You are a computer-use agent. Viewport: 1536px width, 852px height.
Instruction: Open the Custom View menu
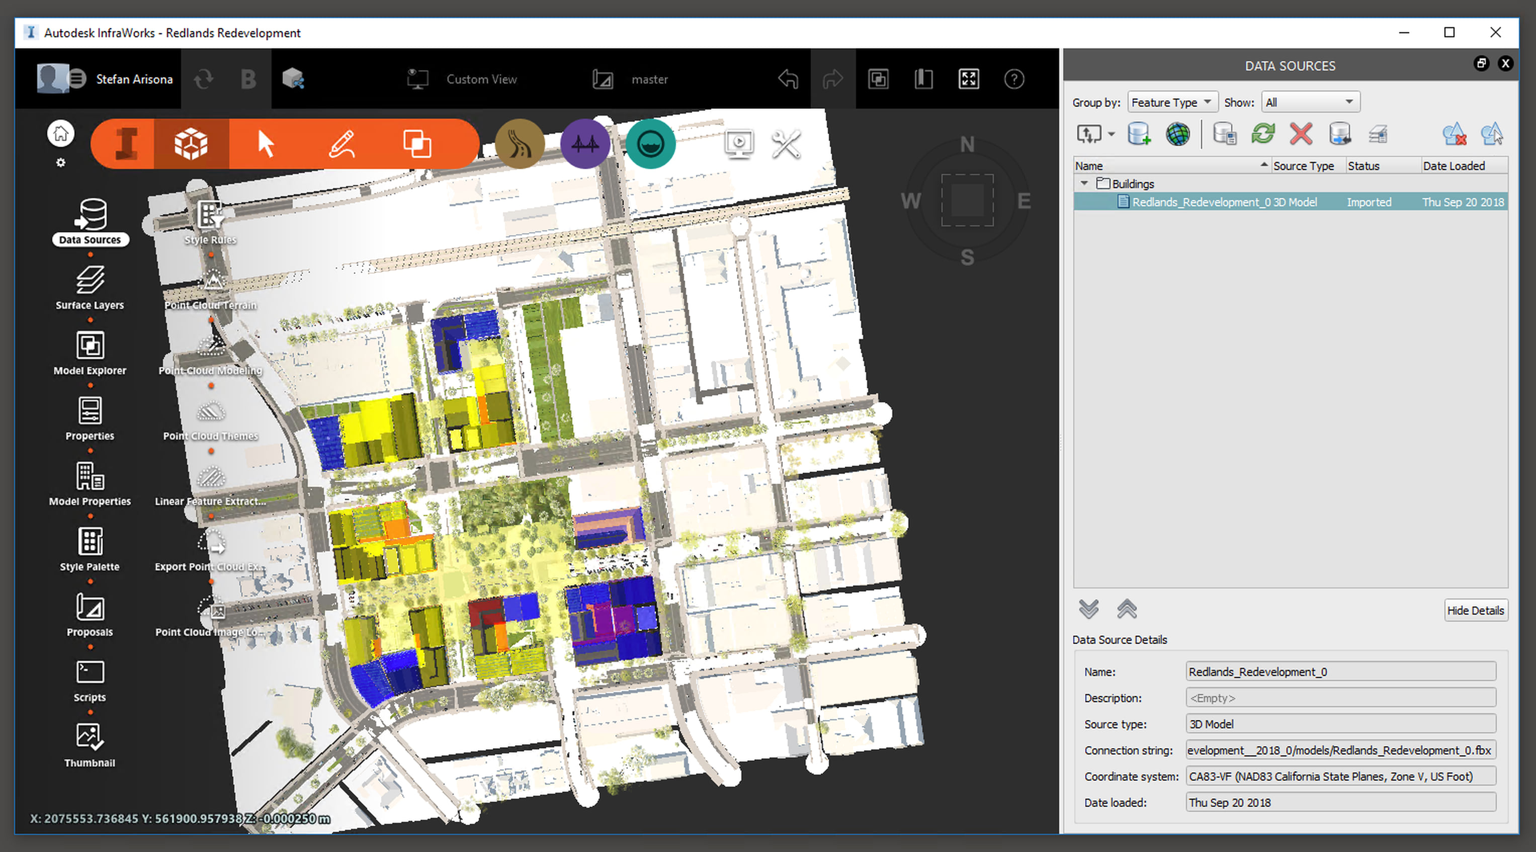click(x=481, y=78)
